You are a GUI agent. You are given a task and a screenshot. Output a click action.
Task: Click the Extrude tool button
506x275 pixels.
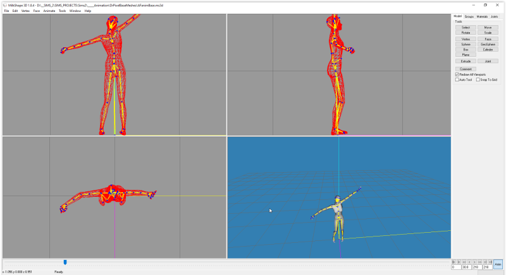pos(466,61)
